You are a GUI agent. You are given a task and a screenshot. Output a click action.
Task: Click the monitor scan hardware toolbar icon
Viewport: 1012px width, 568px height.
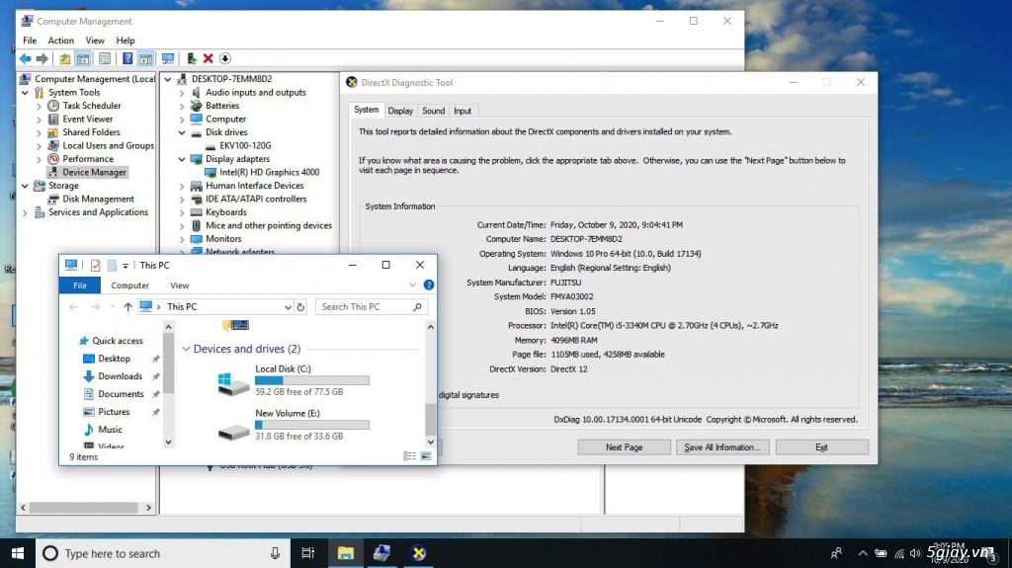[168, 58]
